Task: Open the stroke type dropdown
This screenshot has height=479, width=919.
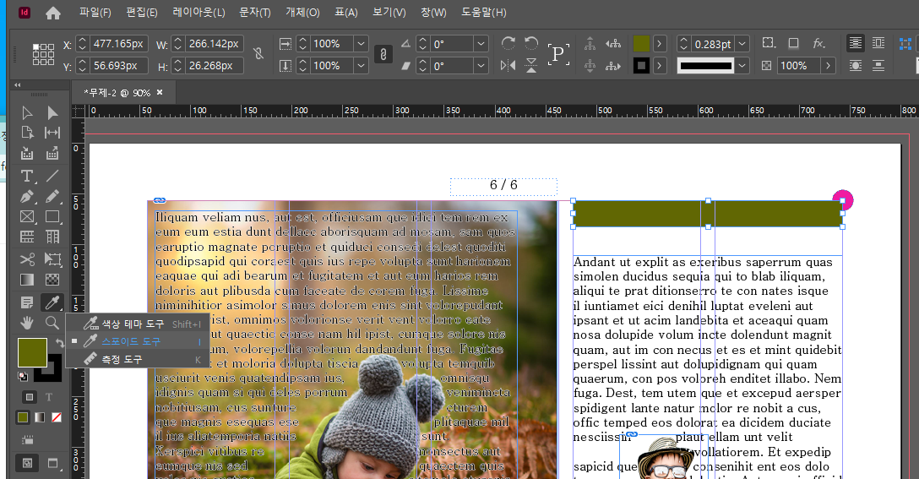Action: click(x=742, y=66)
